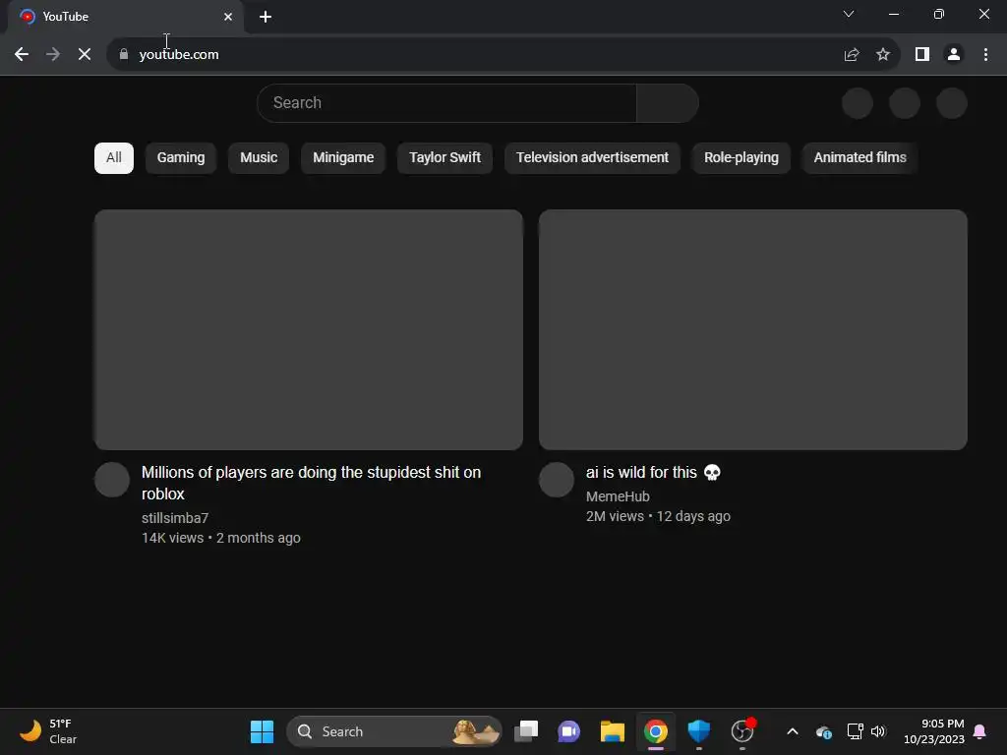Open OBS Studio in taskbar
This screenshot has height=755, width=1007.
tap(742, 731)
